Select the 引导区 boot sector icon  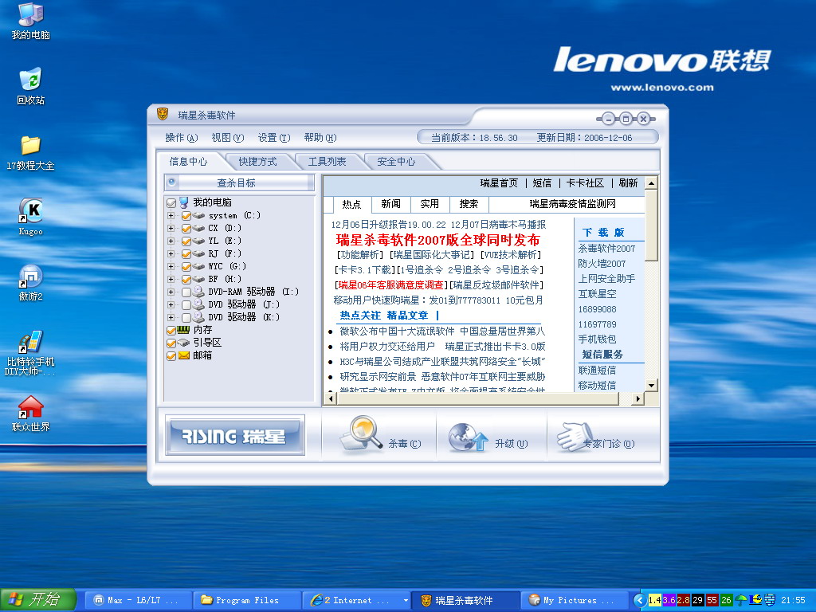point(183,343)
